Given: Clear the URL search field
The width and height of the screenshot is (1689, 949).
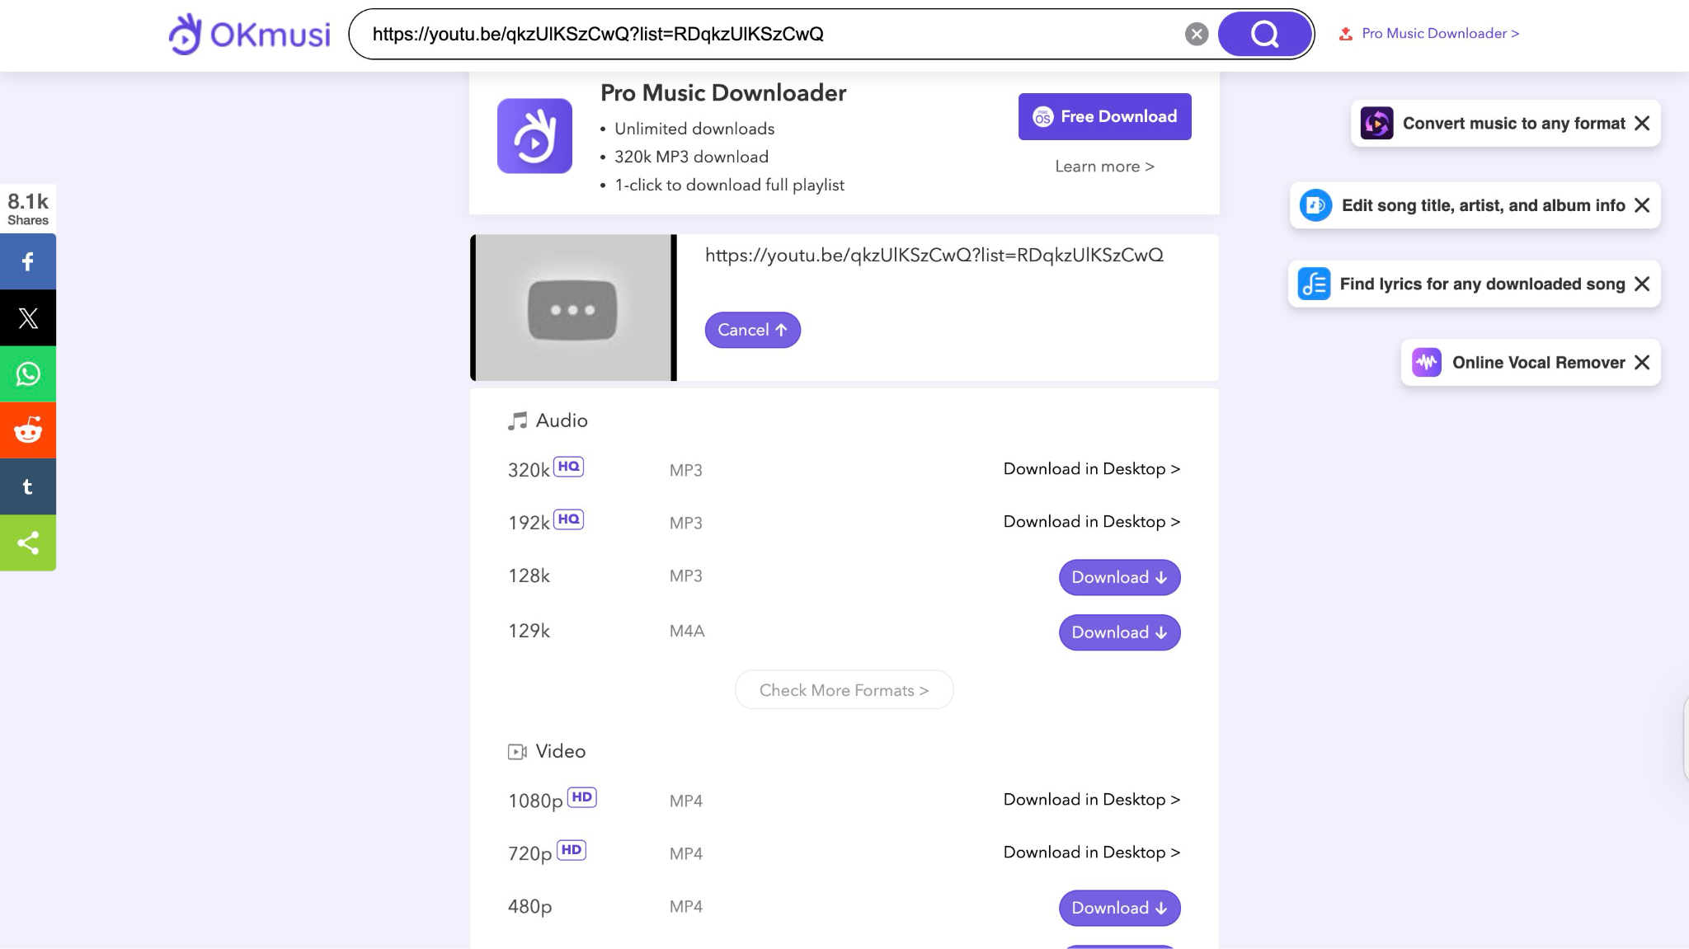Looking at the screenshot, I should (x=1197, y=34).
